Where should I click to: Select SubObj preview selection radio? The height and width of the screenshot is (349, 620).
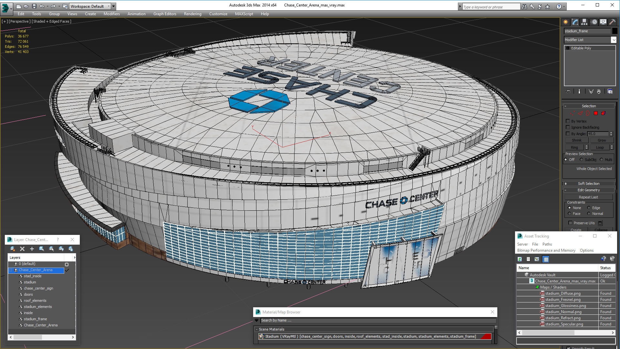(x=581, y=159)
